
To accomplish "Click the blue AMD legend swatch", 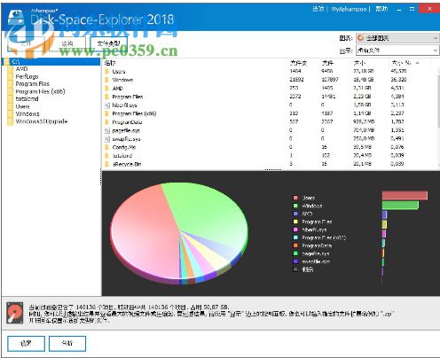I will 295,214.
